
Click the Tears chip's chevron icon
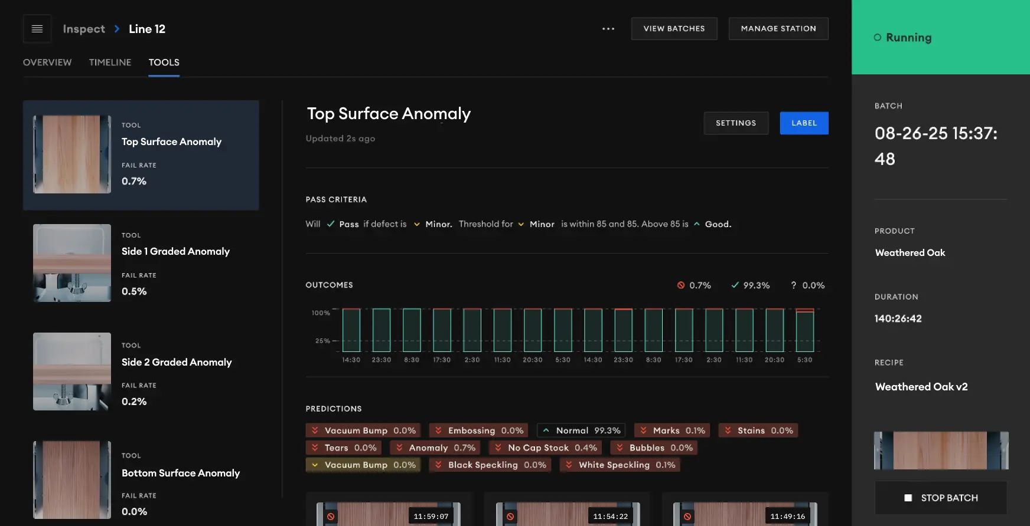click(315, 448)
